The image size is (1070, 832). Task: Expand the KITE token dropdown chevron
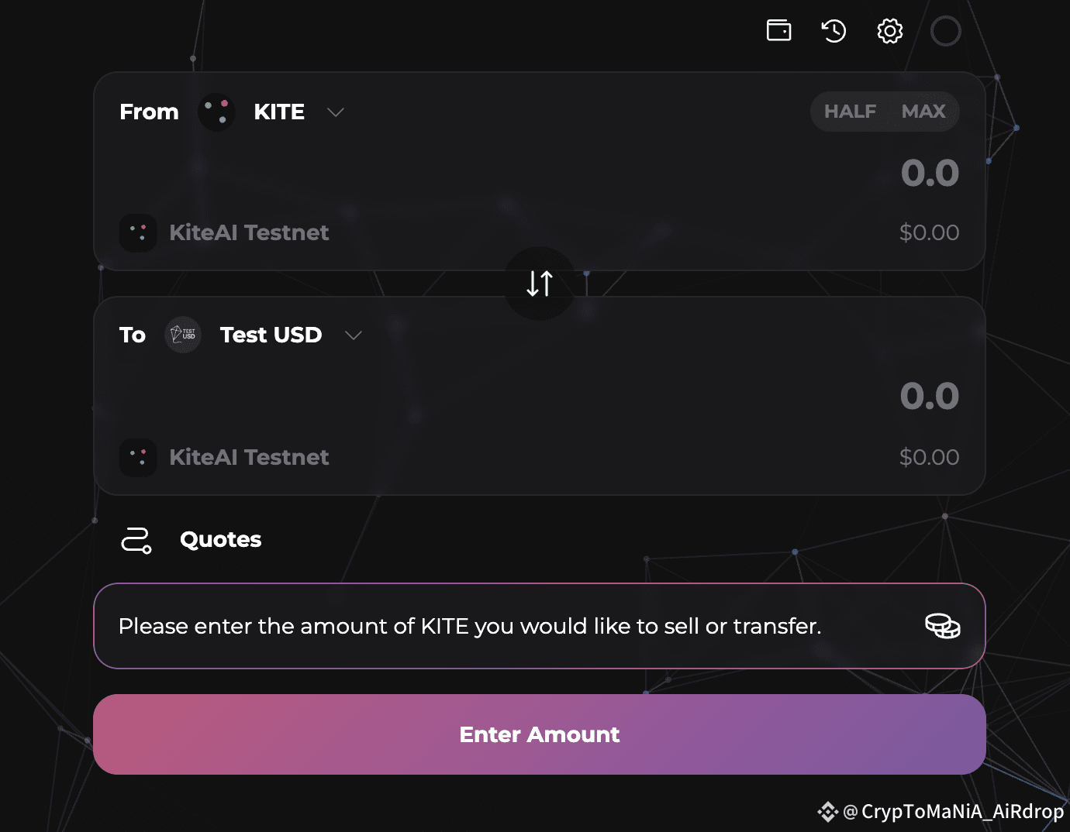[336, 112]
